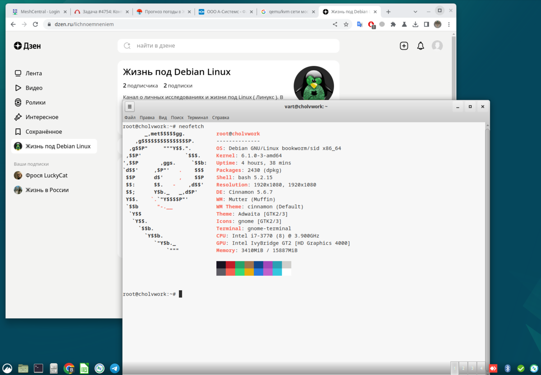Switch to Прогноз погоды tab

click(164, 12)
